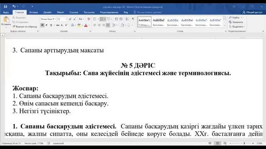The height and width of the screenshot is (149, 266).
Task: Click Заменить to replace text
Action: pos(236,22)
